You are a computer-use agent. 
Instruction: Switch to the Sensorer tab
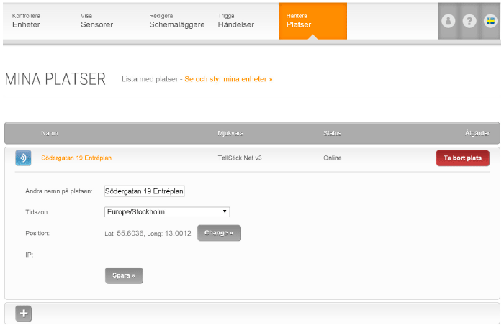point(98,20)
